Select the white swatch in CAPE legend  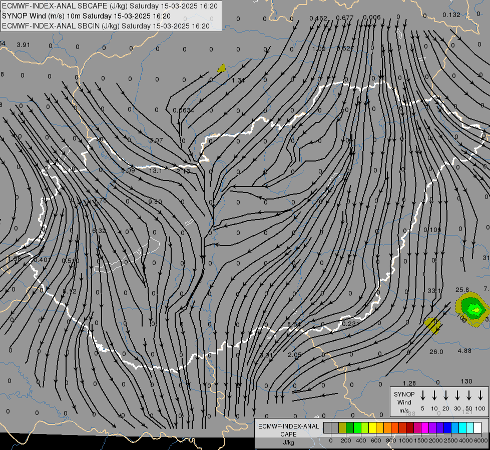pyautogui.click(x=477, y=428)
